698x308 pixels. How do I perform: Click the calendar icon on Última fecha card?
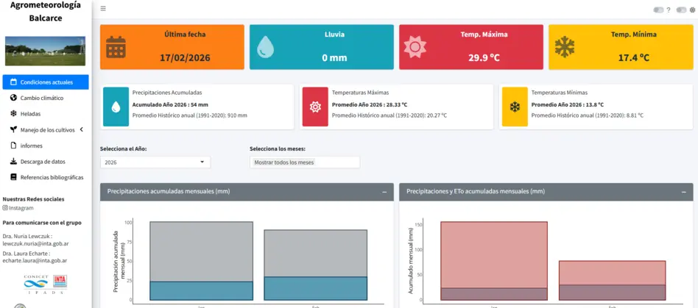tap(116, 47)
